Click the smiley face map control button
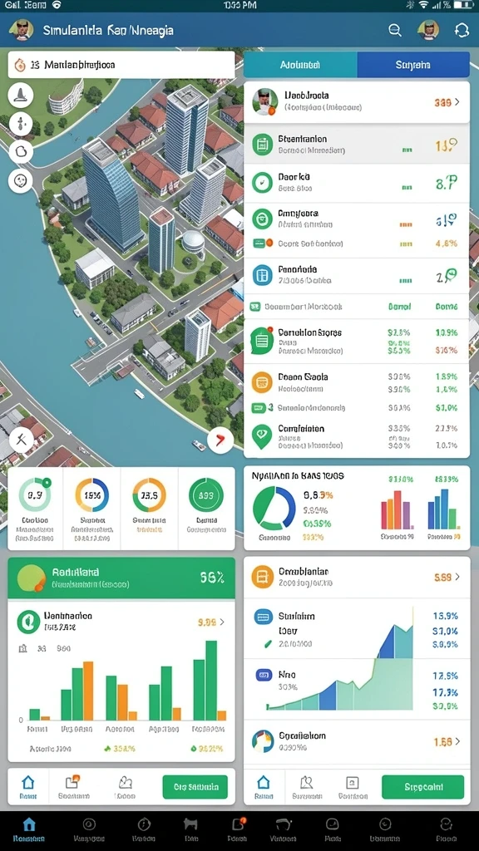Viewport: 479px width, 851px height. (21, 180)
